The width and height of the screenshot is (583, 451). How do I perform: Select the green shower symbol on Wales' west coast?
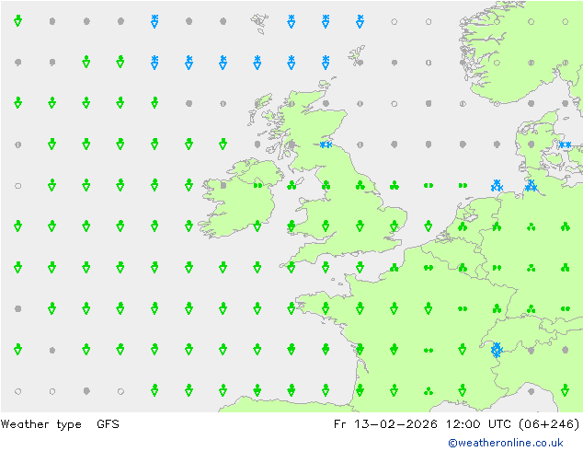tap(291, 225)
